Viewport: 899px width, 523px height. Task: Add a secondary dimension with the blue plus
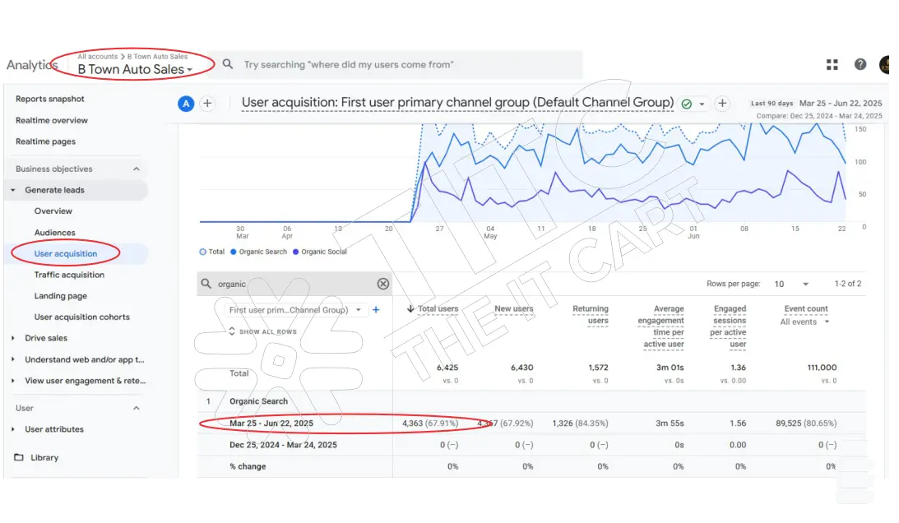pos(376,310)
